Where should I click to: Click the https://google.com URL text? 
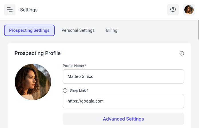[x=85, y=101]
